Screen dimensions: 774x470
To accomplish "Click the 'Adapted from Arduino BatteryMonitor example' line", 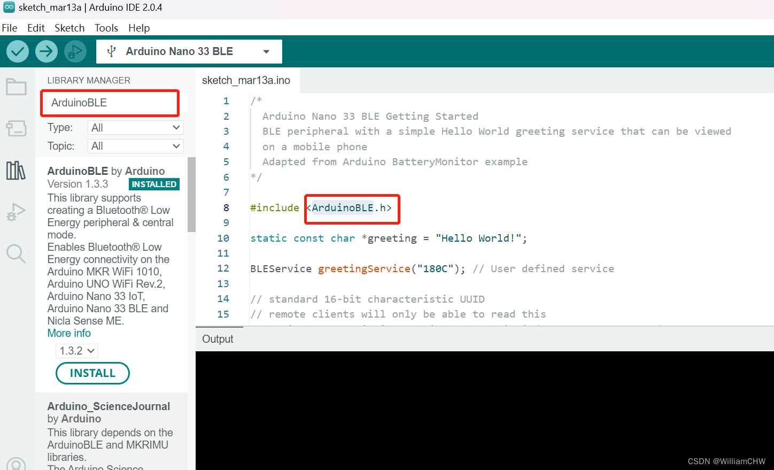I will point(395,162).
